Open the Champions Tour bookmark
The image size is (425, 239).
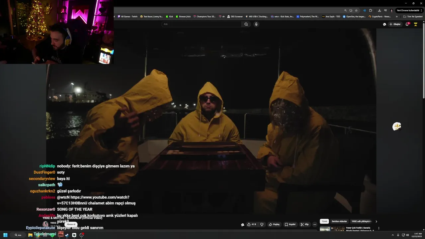pyautogui.click(x=204, y=16)
